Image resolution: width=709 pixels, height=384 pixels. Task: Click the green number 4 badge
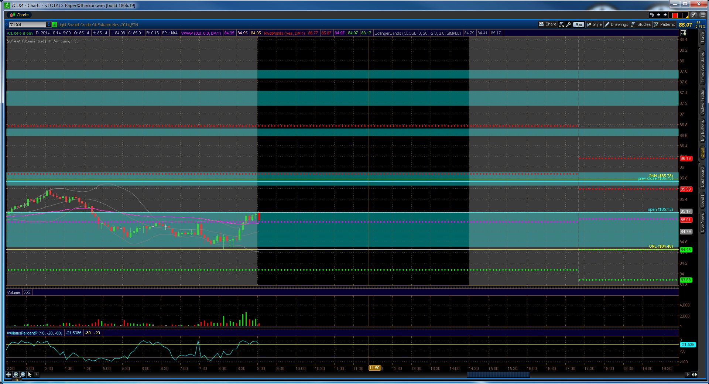[54, 25]
